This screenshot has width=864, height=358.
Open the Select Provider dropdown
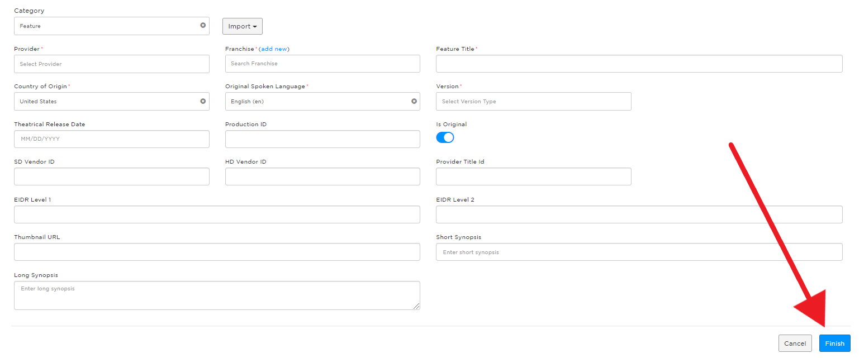tap(111, 64)
